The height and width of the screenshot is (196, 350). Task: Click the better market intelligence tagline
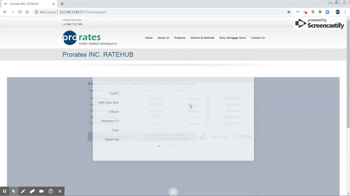(x=98, y=44)
